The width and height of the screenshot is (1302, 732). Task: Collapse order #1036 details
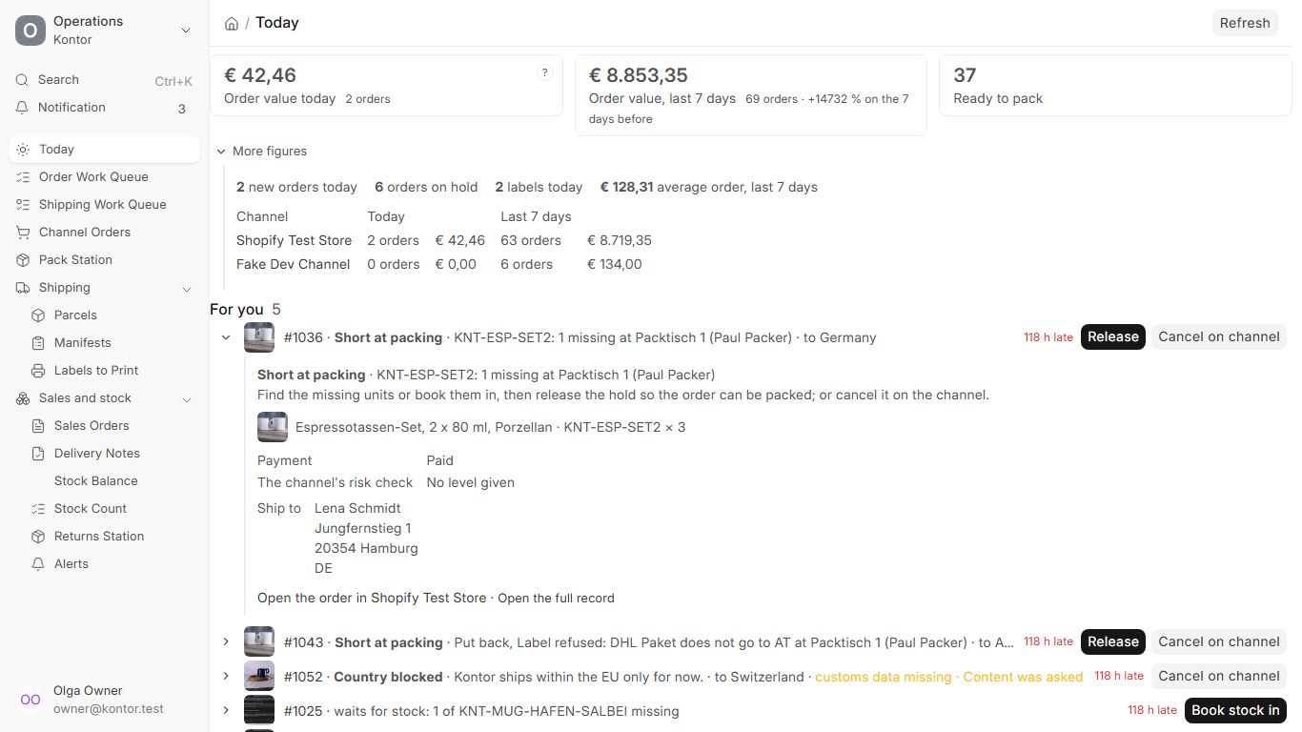226,337
